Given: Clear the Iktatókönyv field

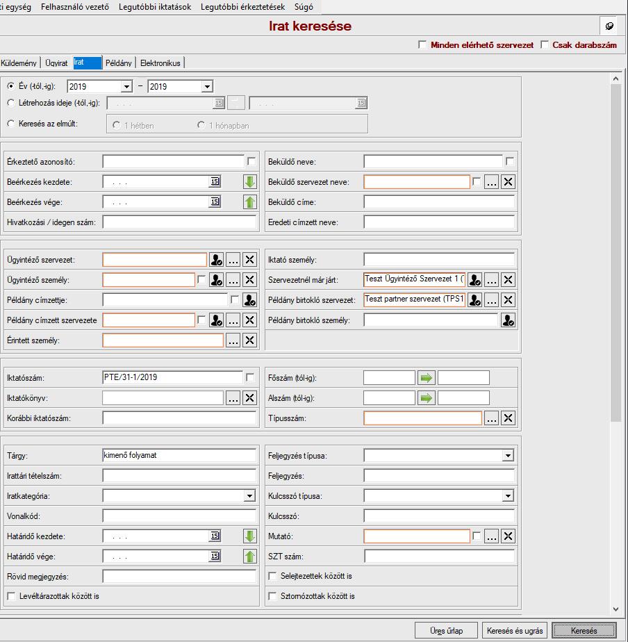Looking at the screenshot, I should click(x=249, y=397).
